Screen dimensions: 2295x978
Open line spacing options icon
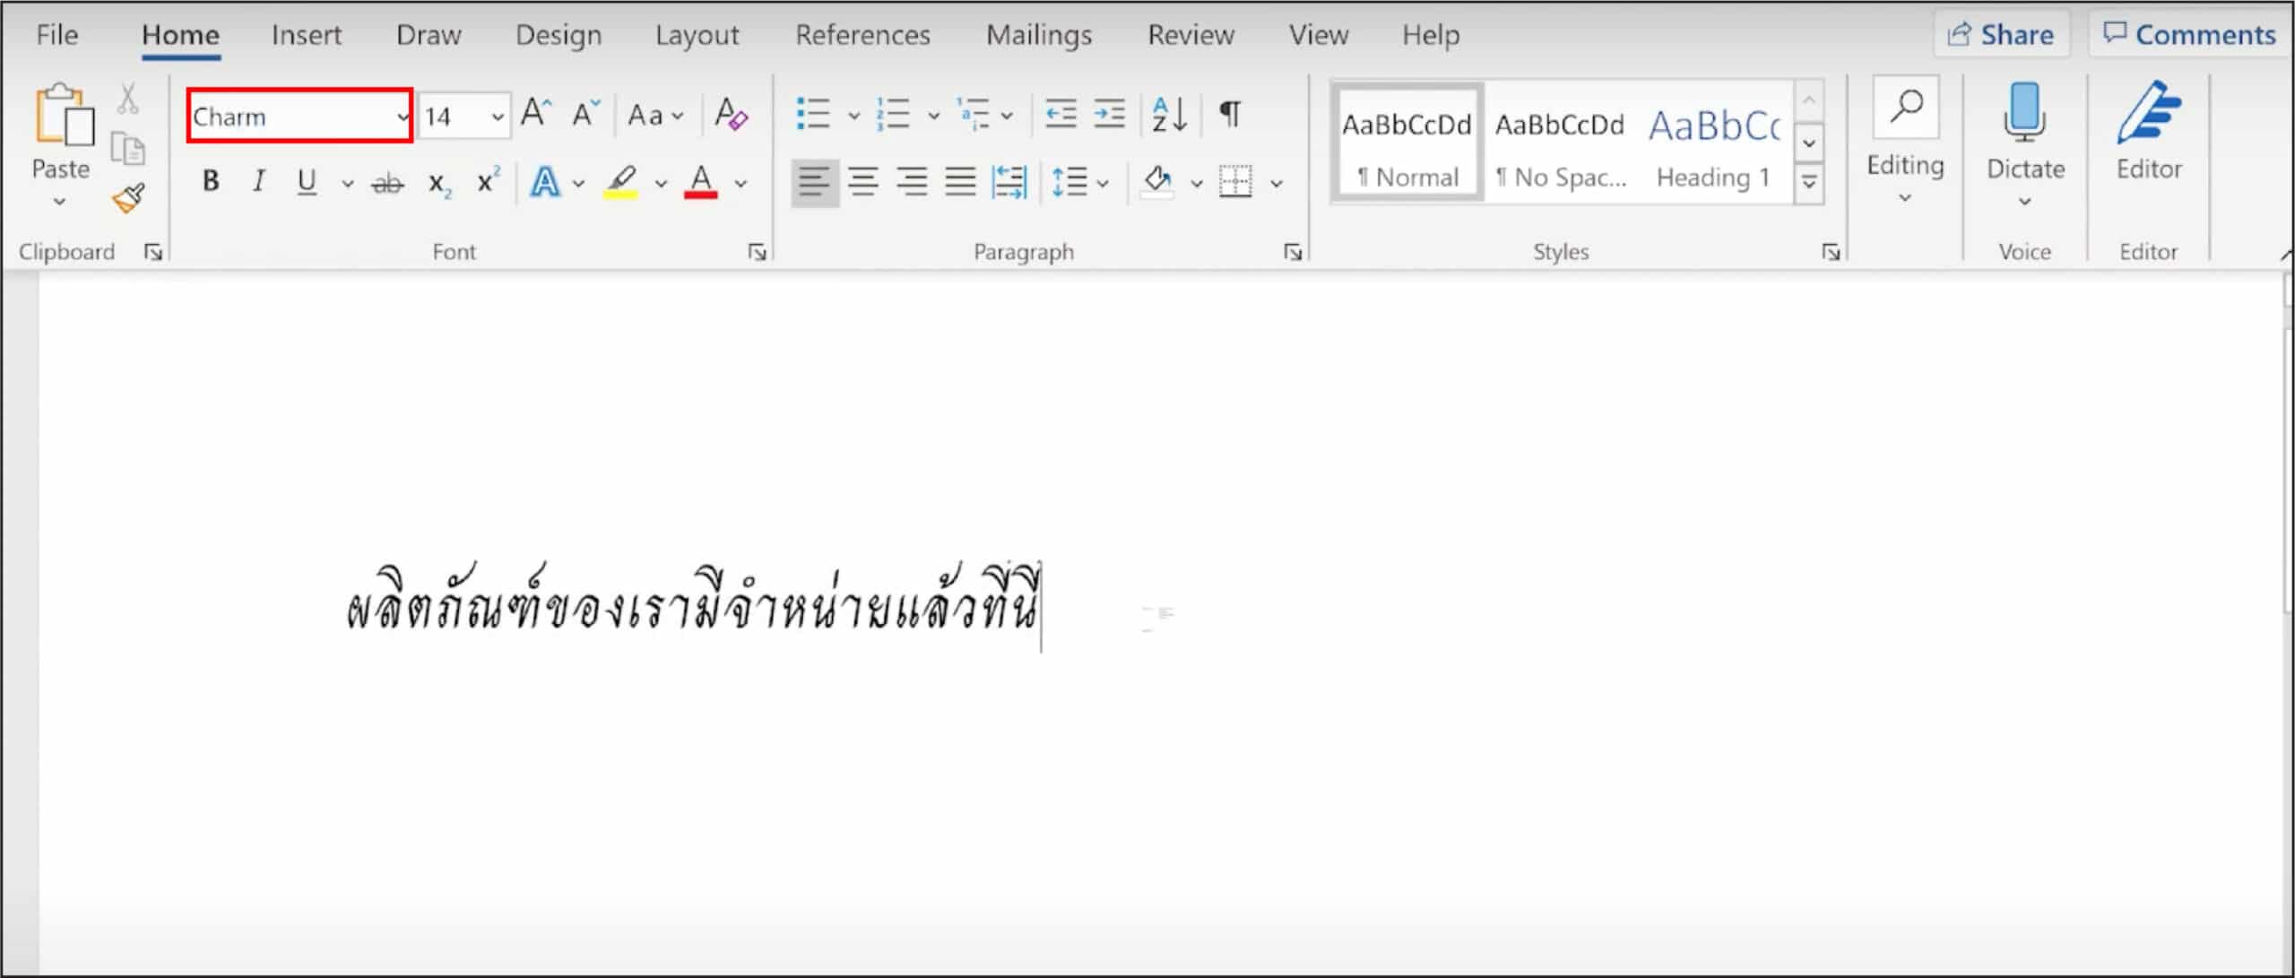tap(1069, 182)
